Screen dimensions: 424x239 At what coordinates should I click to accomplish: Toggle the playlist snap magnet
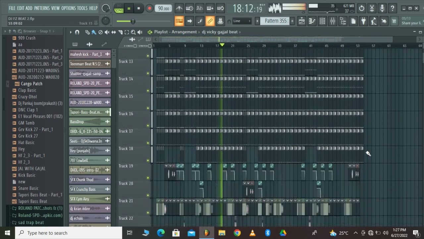point(77,32)
